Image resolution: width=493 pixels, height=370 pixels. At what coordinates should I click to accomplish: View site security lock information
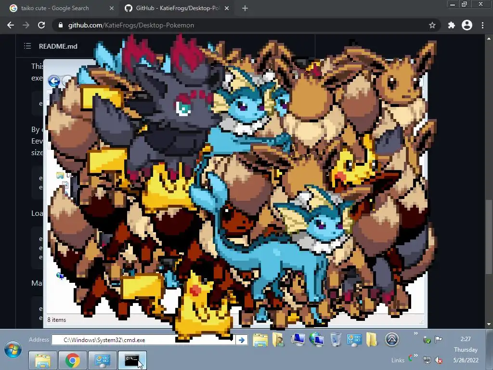[x=61, y=25]
